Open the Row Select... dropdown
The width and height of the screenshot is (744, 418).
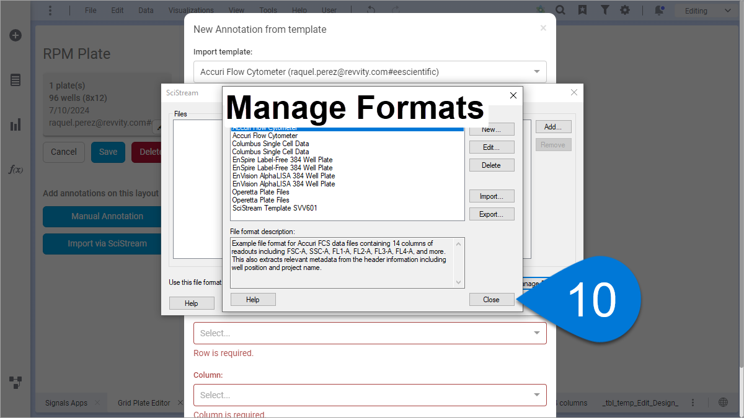370,333
